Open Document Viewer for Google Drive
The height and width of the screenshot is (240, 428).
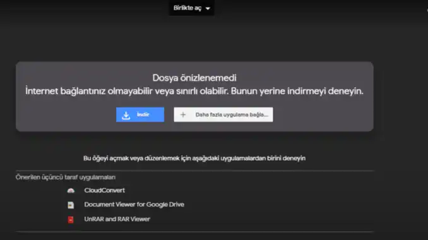(x=134, y=205)
